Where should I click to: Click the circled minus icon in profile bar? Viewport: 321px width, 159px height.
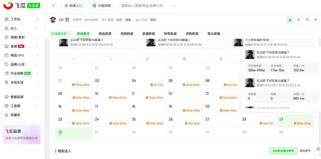(x=316, y=20)
